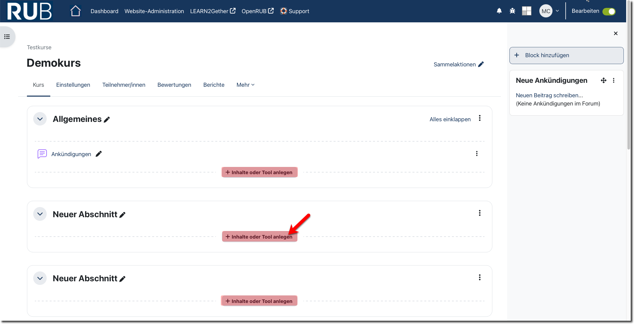This screenshot has width=634, height=324.
Task: Click Block hinzufügen button
Action: 566,55
